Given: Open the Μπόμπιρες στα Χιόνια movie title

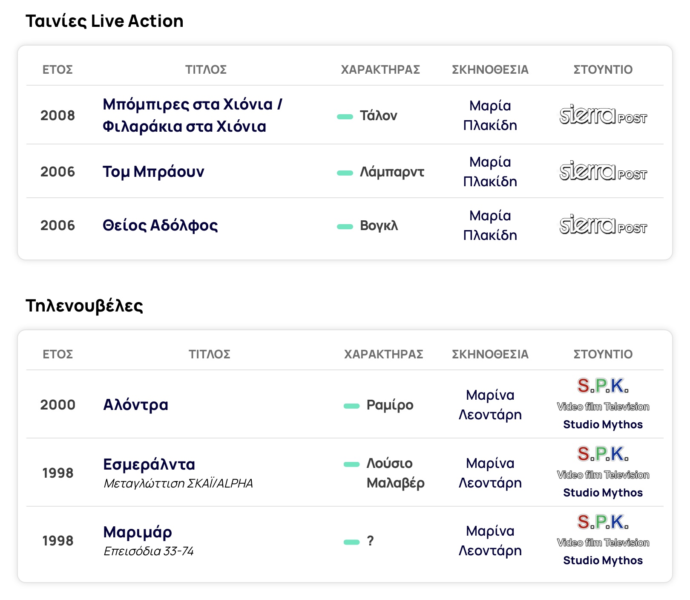Looking at the screenshot, I should point(192,115).
